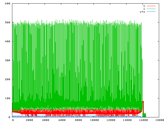The height and width of the screenshot is (123, 164).
Task: Click the 100 label on the y-axis
Action: pyautogui.click(x=7, y=98)
